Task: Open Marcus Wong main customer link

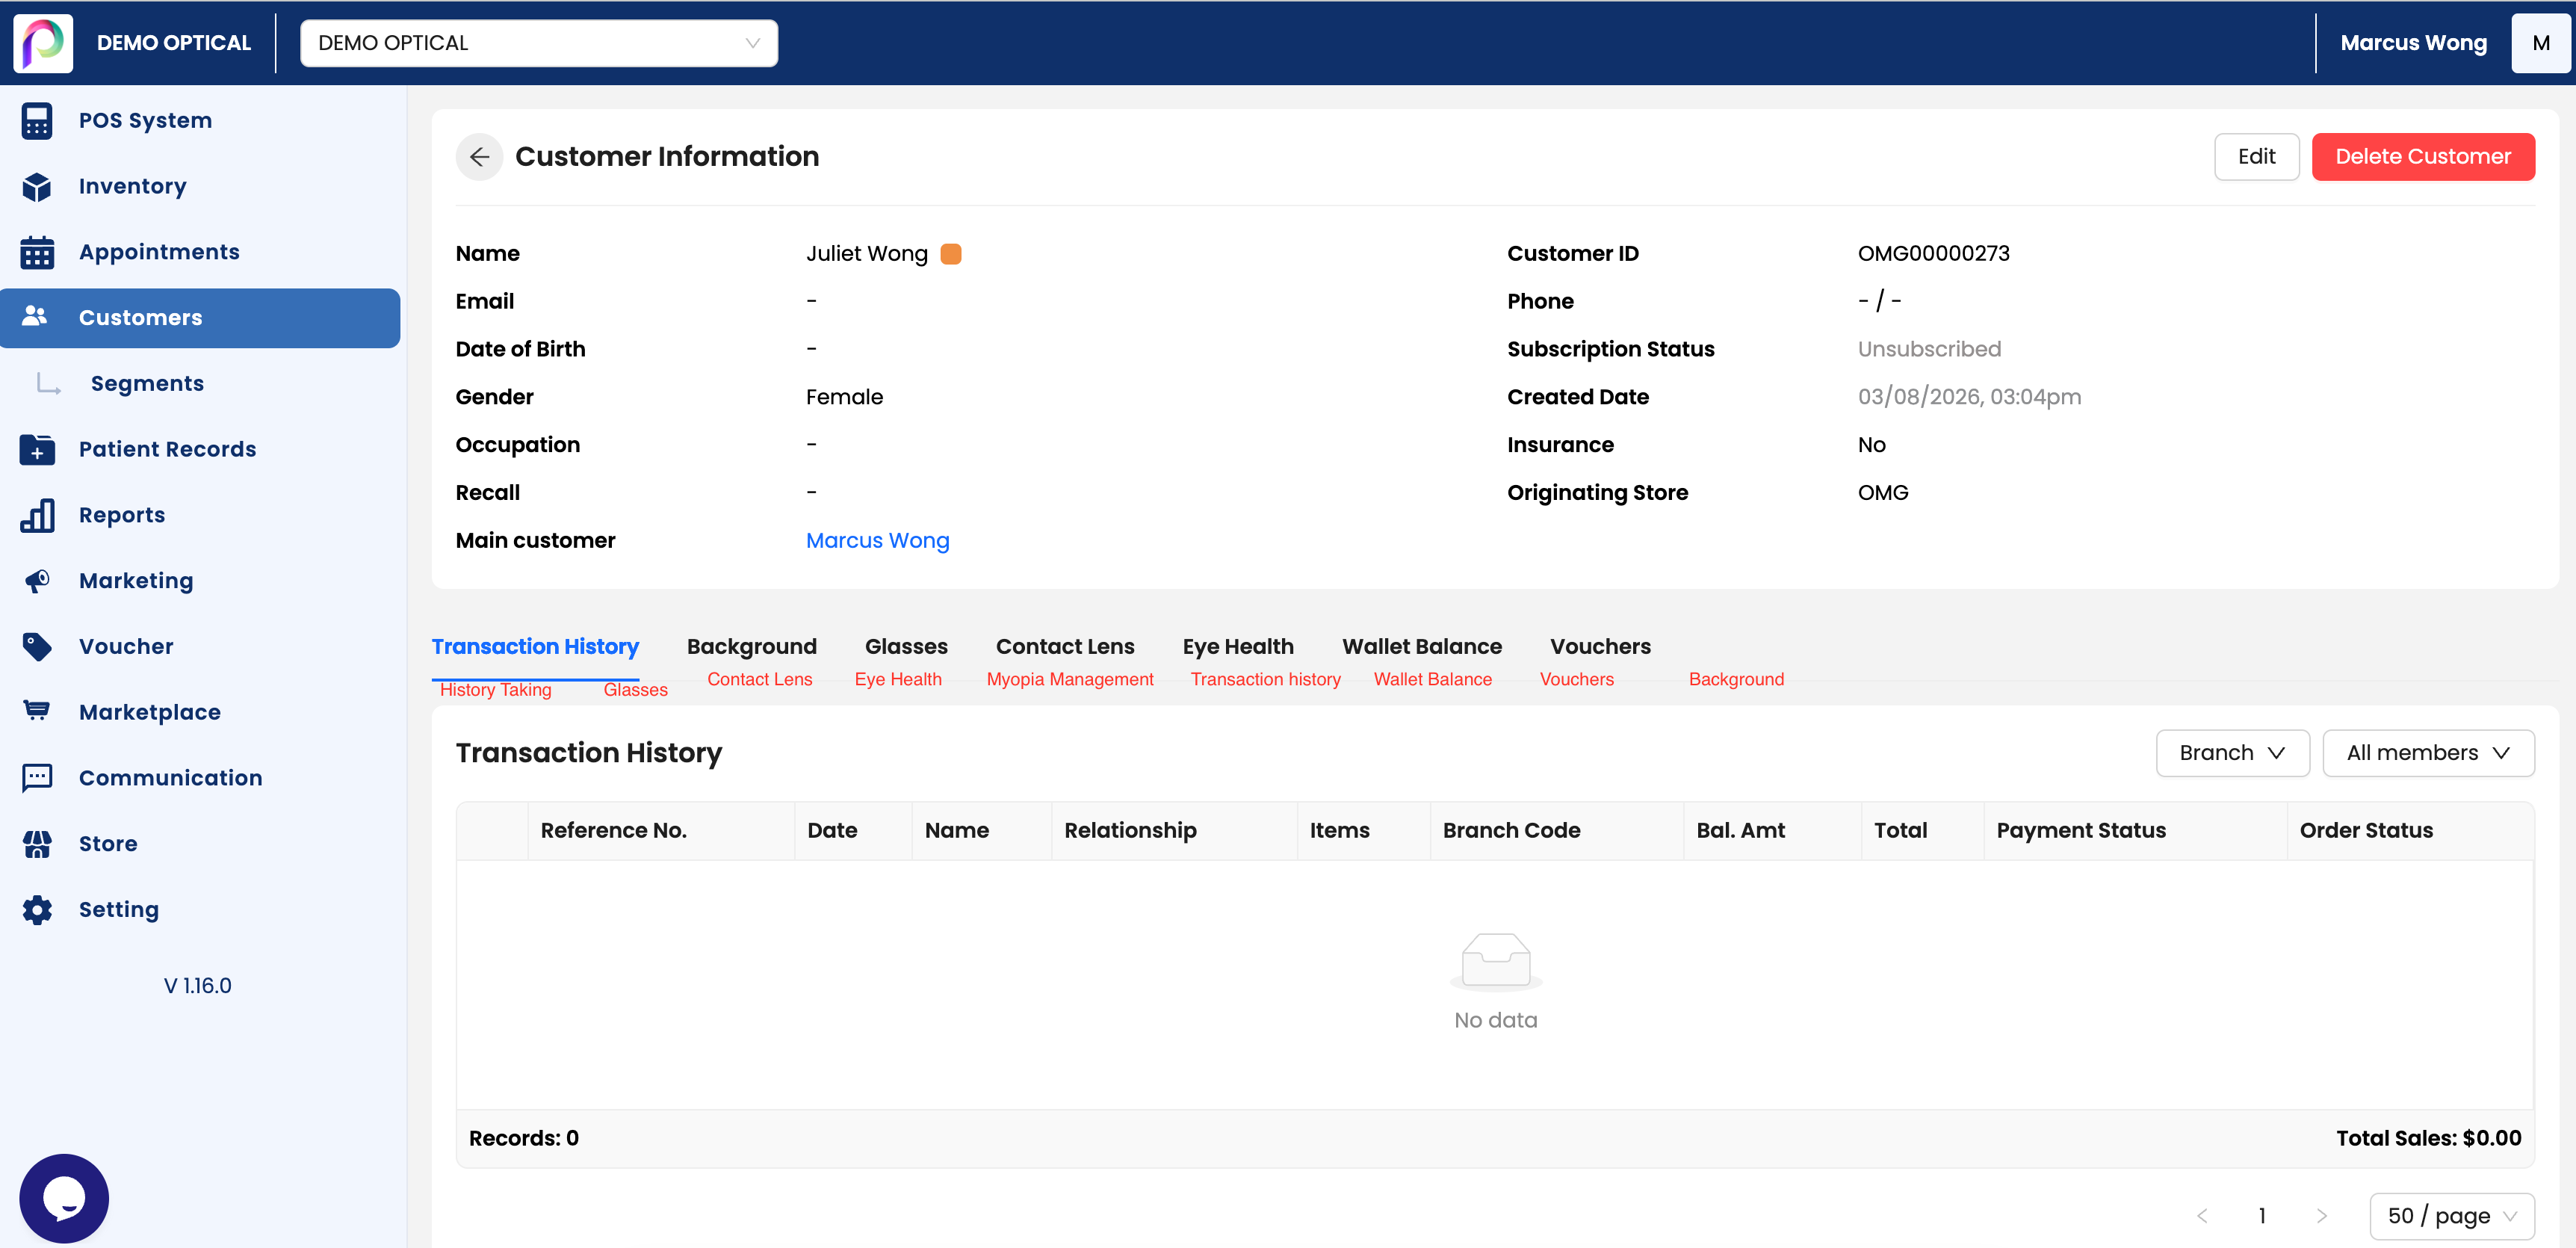Action: coord(878,541)
